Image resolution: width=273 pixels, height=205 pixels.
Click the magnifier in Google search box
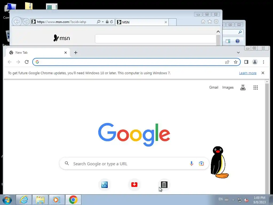(x=67, y=163)
